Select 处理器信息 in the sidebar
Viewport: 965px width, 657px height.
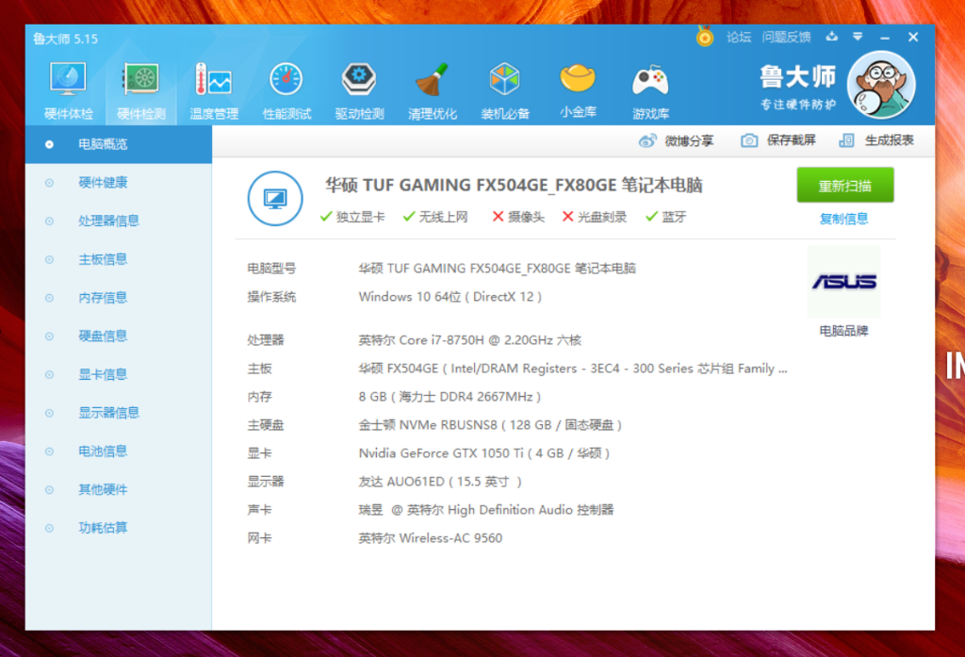119,221
